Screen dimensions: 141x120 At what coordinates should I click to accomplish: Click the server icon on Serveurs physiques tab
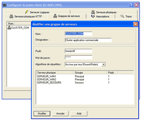[93, 12]
